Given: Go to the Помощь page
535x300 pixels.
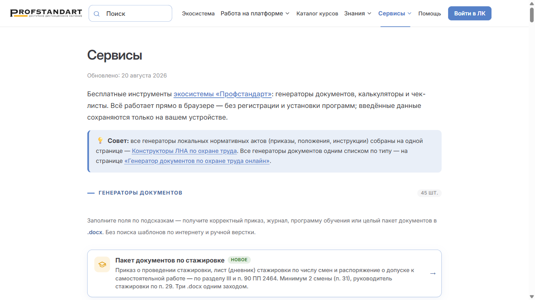Looking at the screenshot, I should 430,13.
